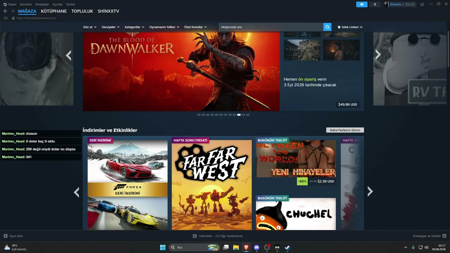
Task: Go to previous deals page arrow
Action: pyautogui.click(x=76, y=192)
